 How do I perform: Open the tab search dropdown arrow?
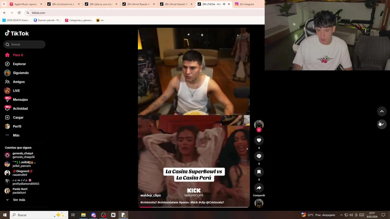tap(4, 4)
